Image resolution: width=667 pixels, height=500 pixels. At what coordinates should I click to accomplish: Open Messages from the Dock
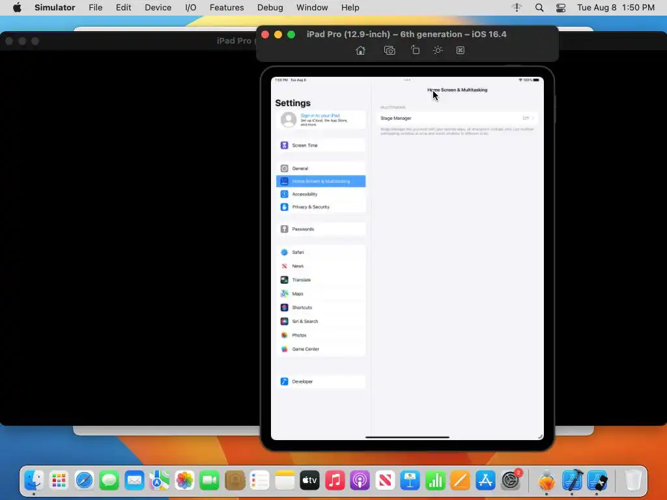click(x=109, y=480)
